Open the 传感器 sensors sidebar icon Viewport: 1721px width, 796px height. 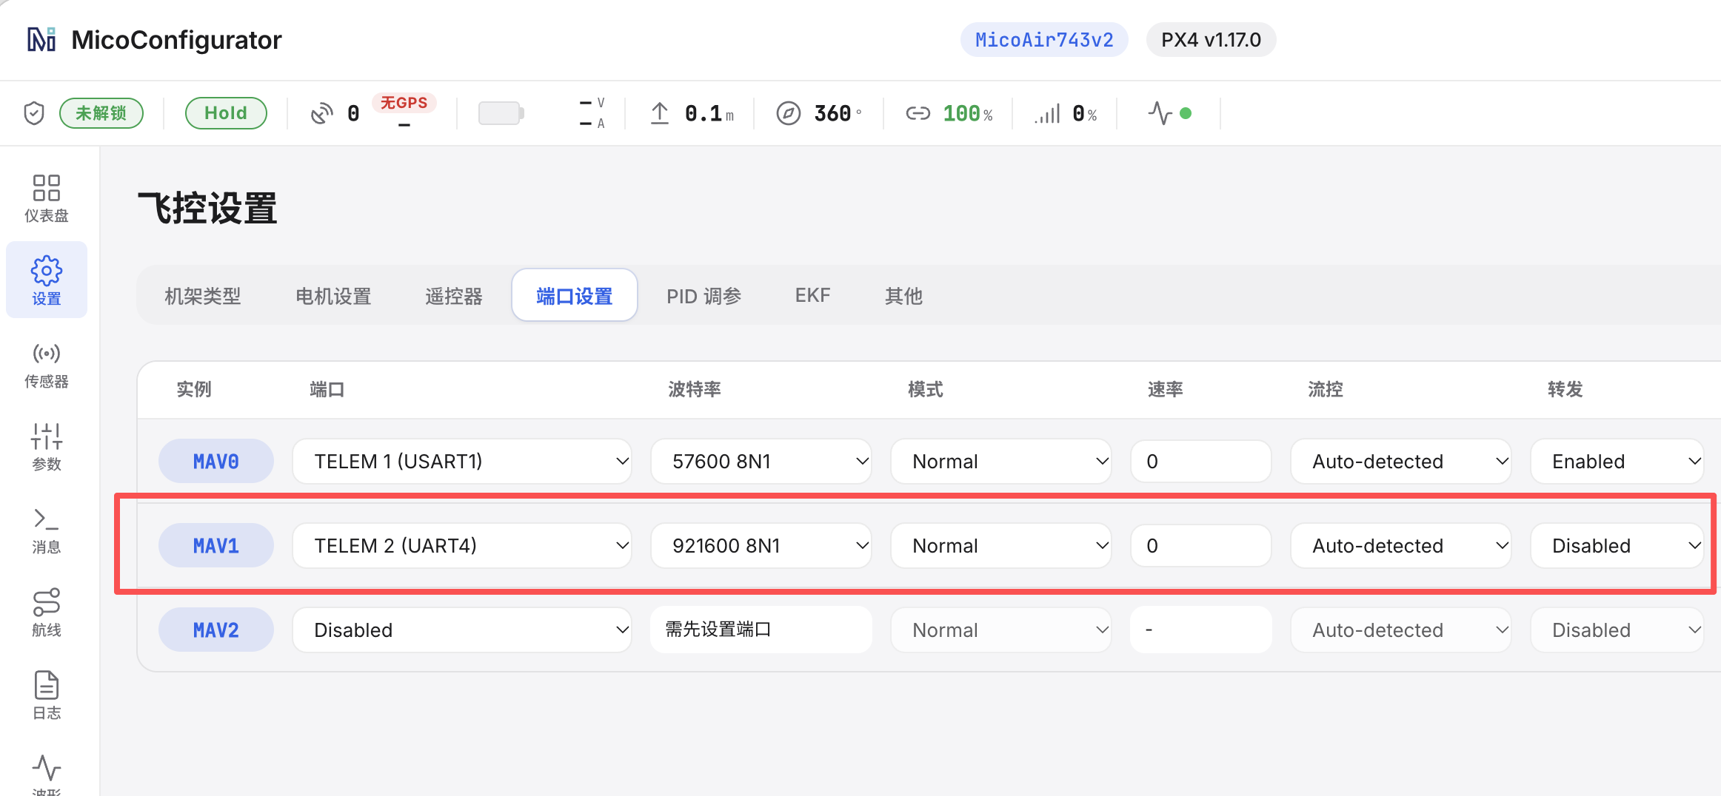tap(47, 354)
